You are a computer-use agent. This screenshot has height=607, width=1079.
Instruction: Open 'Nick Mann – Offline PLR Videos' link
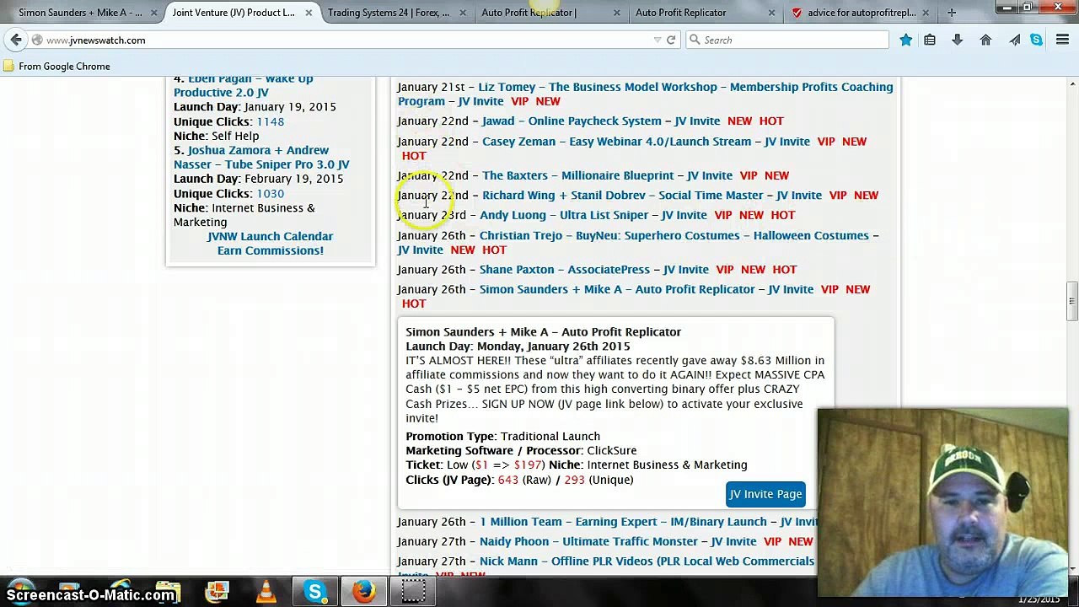coord(647,561)
